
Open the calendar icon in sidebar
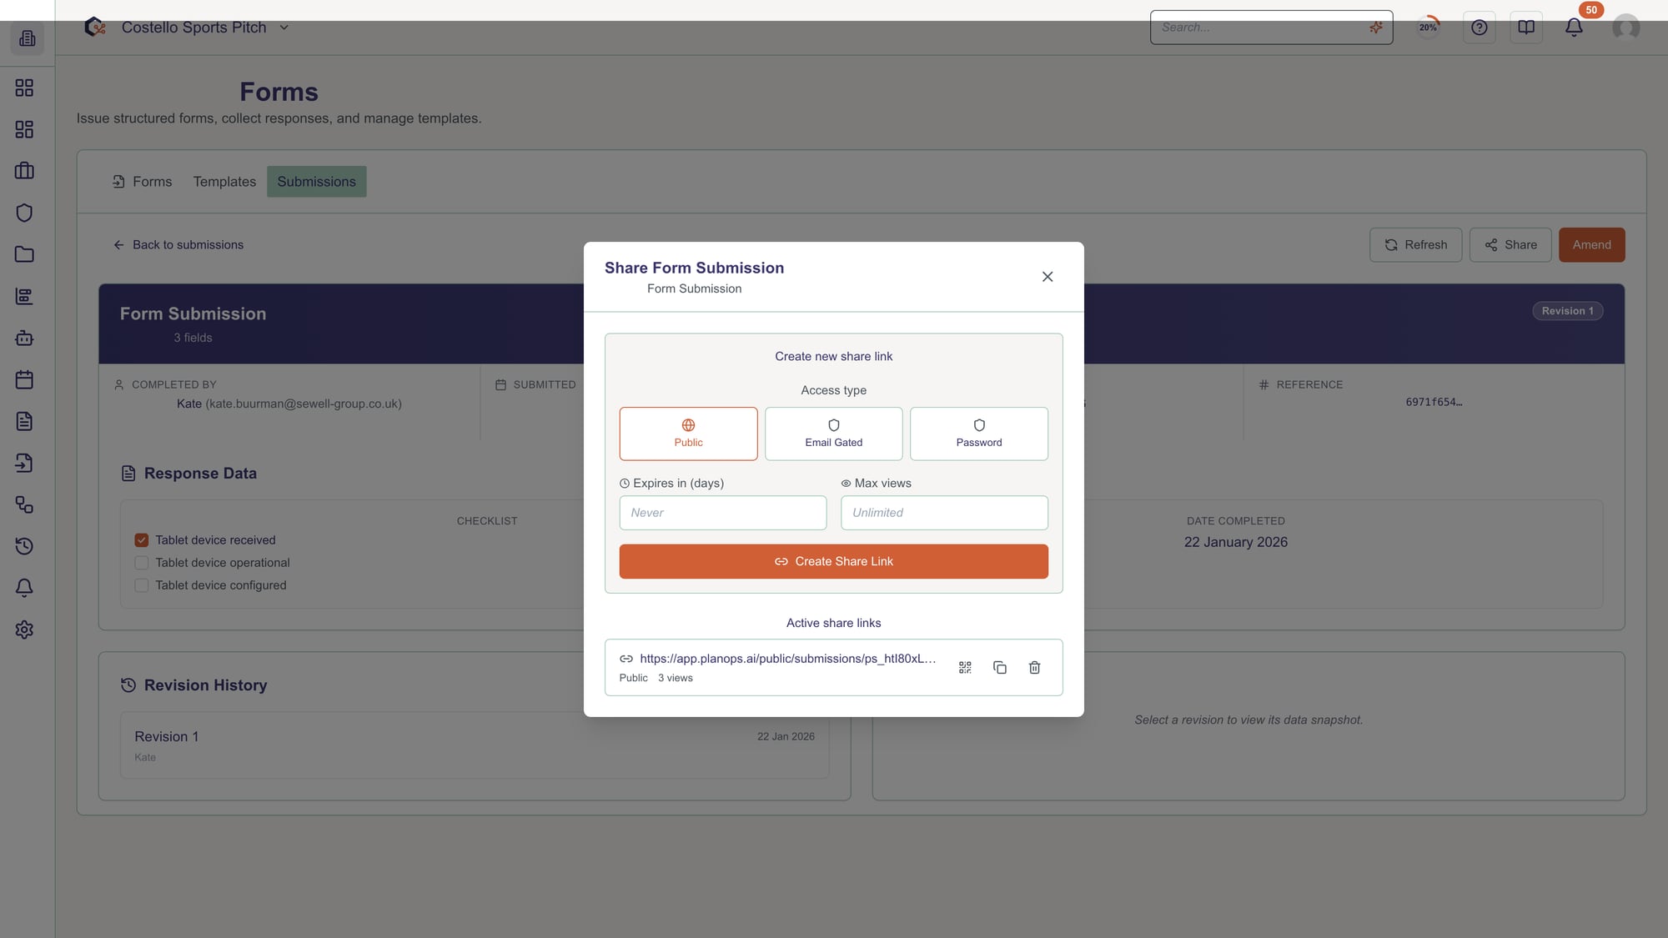[24, 380]
